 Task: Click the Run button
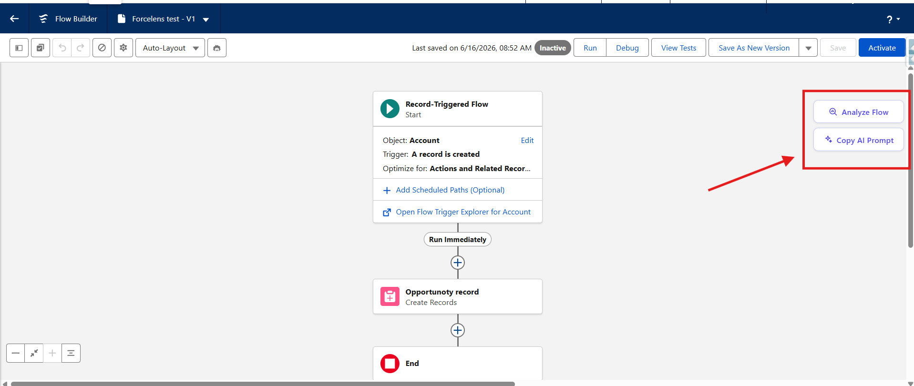590,48
